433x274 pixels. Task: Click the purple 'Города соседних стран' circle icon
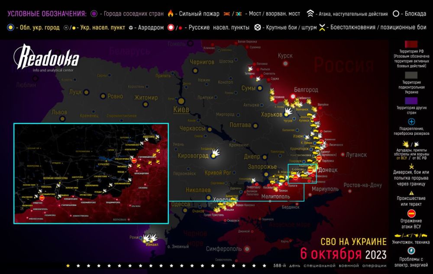point(93,13)
